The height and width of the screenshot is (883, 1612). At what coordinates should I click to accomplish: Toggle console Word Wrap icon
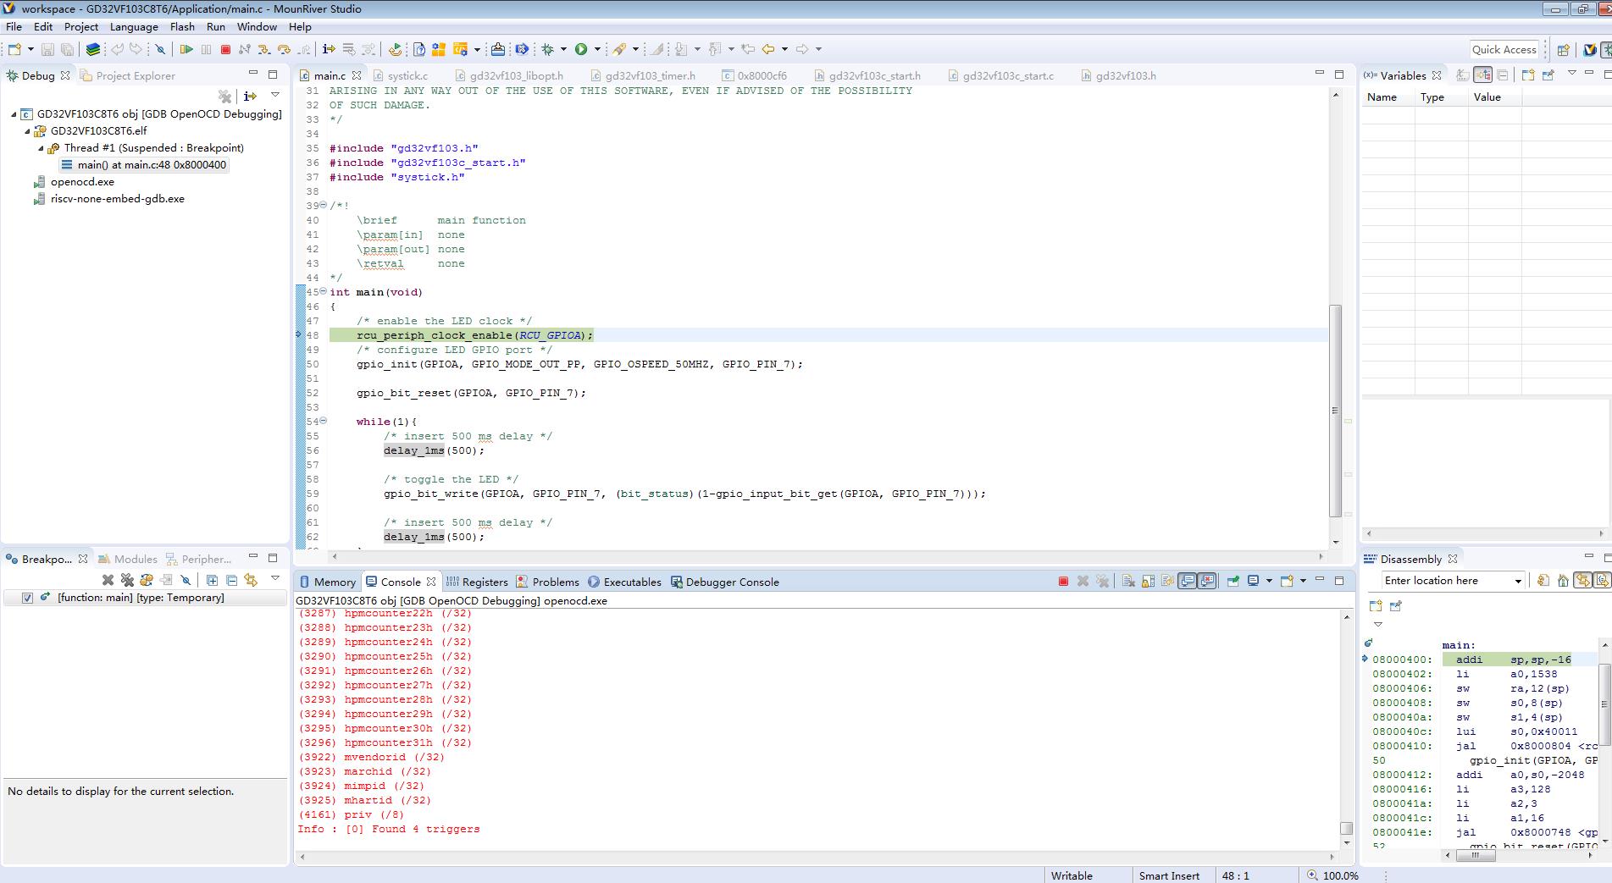pos(1167,581)
